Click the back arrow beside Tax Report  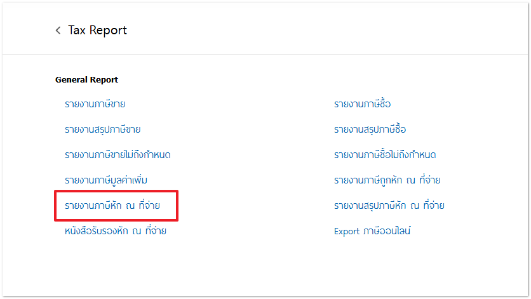tap(58, 30)
